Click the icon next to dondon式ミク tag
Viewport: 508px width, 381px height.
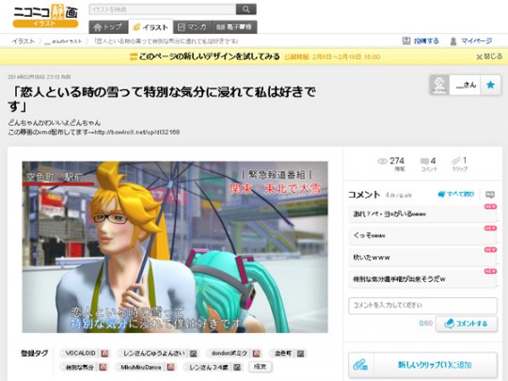click(x=256, y=354)
